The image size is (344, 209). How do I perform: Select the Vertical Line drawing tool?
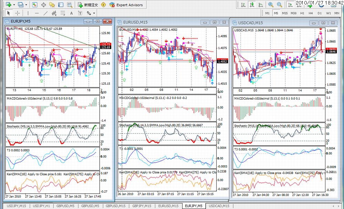pyautogui.click(x=28, y=13)
